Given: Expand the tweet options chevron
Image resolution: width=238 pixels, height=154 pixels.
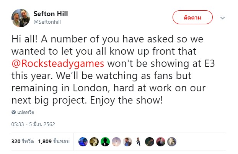Looking at the screenshot, I should tap(223, 18).
